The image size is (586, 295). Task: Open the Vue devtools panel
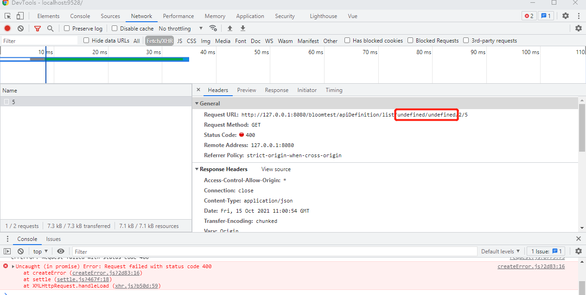(x=353, y=16)
